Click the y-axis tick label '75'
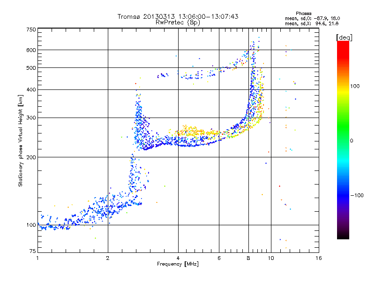The height and width of the screenshot is (281, 375). [x=33, y=251]
